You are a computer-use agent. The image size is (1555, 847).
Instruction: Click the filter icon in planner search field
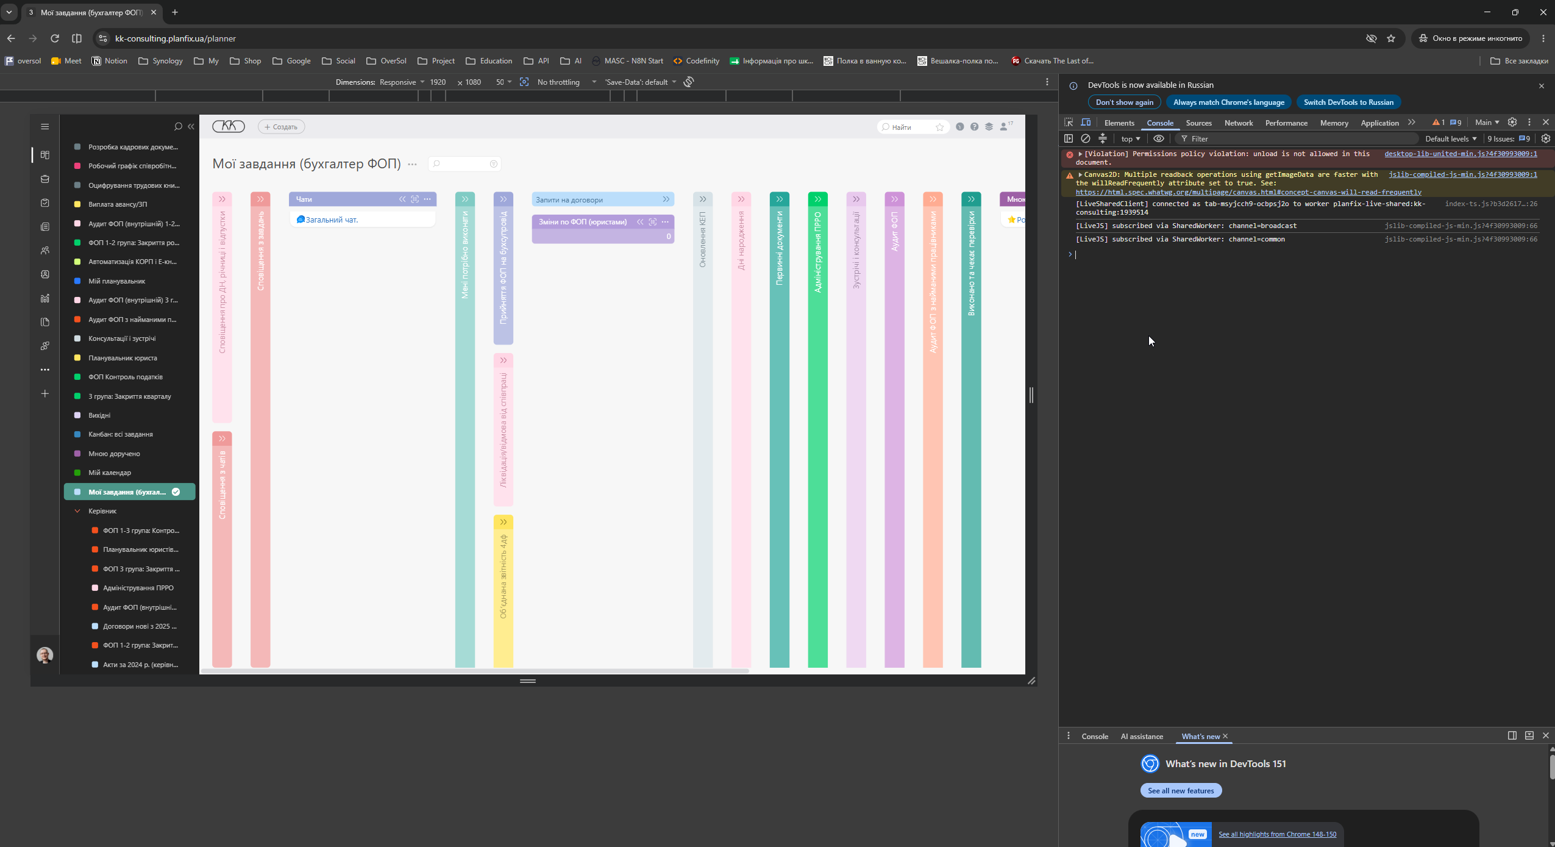[x=494, y=164]
